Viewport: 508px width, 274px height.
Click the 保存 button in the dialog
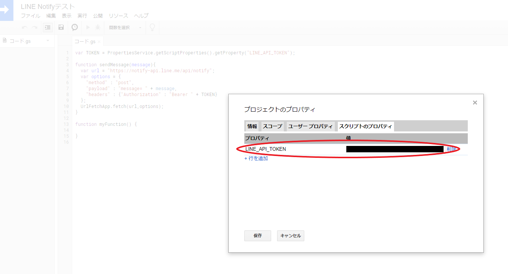pyautogui.click(x=258, y=236)
